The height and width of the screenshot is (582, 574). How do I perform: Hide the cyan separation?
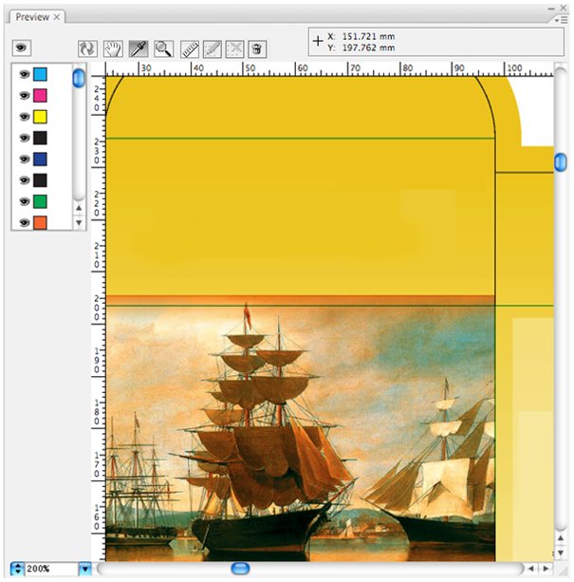pos(24,74)
